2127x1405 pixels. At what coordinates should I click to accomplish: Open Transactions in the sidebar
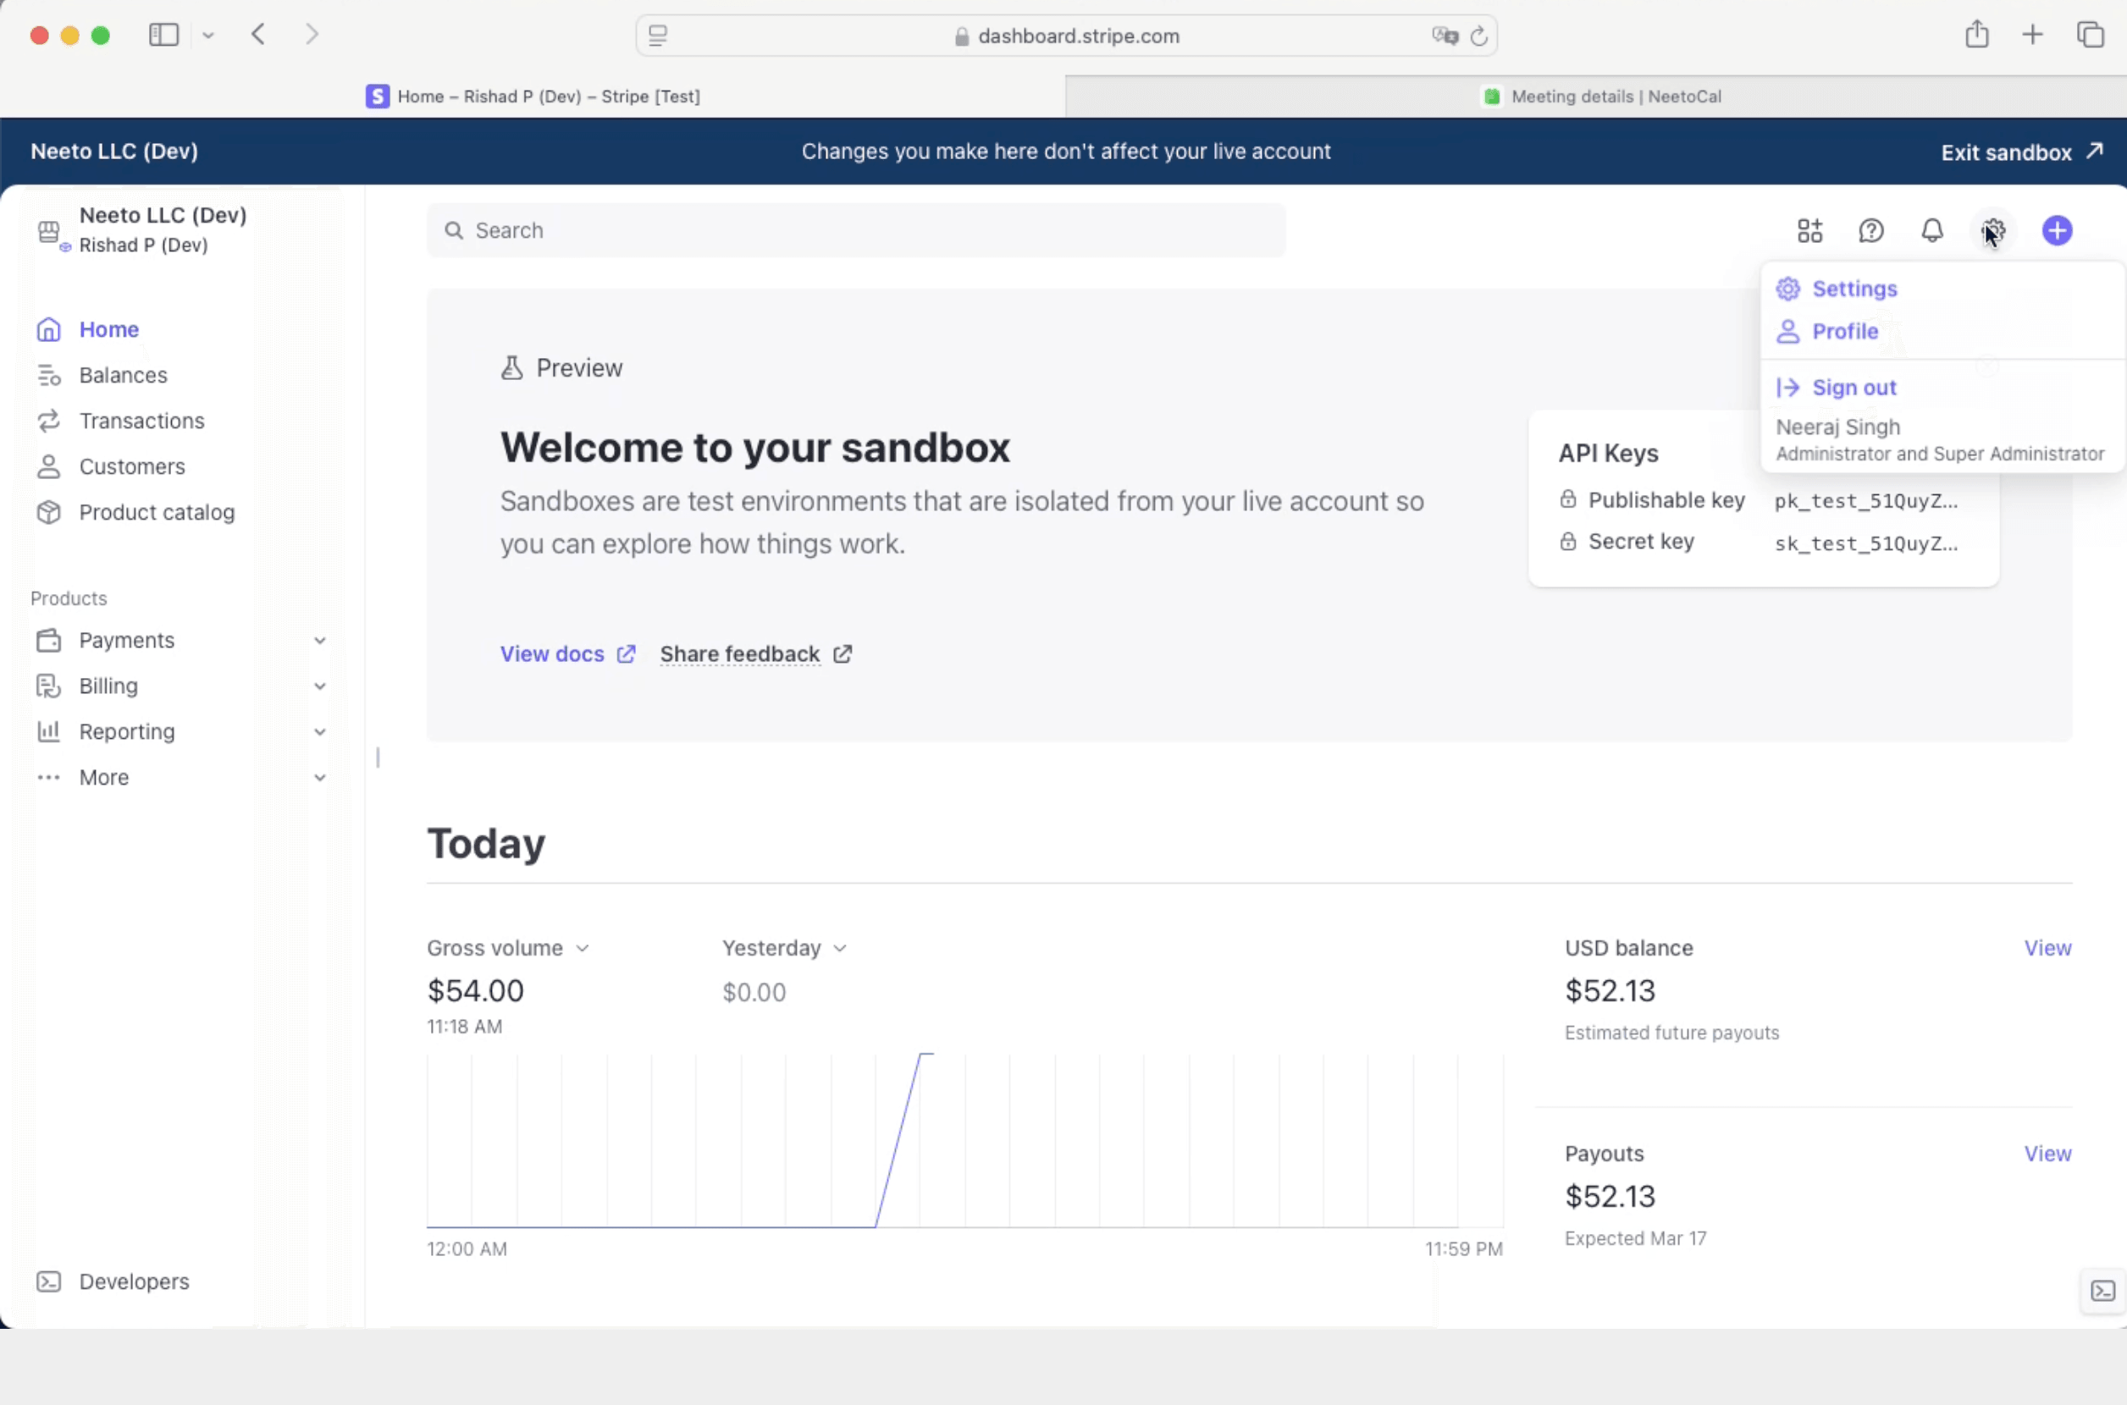(x=141, y=421)
